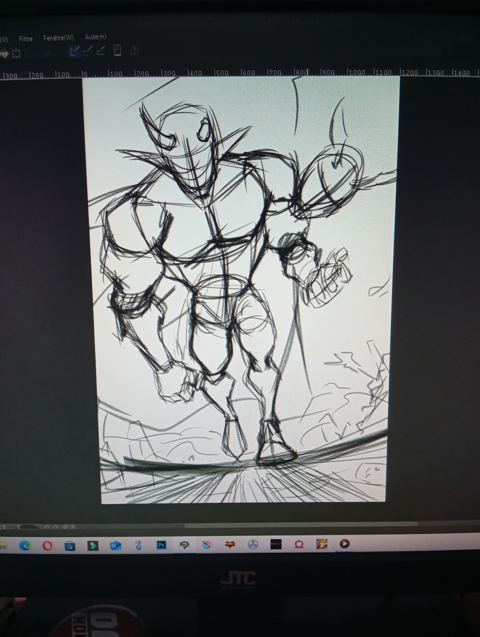480x637 pixels.
Task: Open Outlook from the taskbar
Action: [x=115, y=546]
